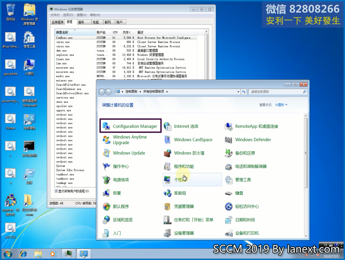Image resolution: width=345 pixels, height=260 pixels.
Task: Select the explorer.exe process row
Action: point(126,55)
